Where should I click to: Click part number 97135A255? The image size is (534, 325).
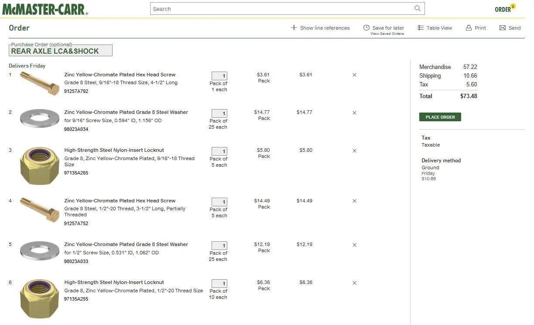click(76, 299)
